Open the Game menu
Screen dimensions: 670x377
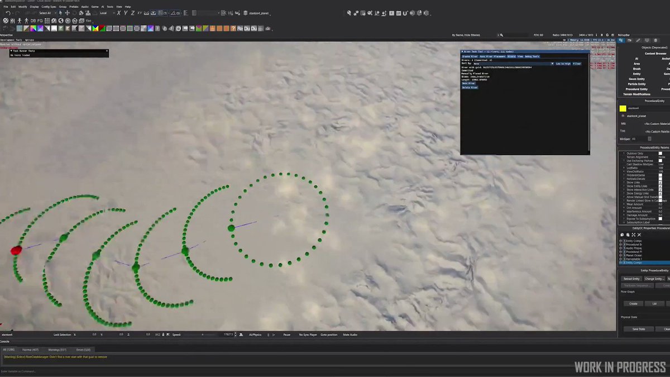95,7
